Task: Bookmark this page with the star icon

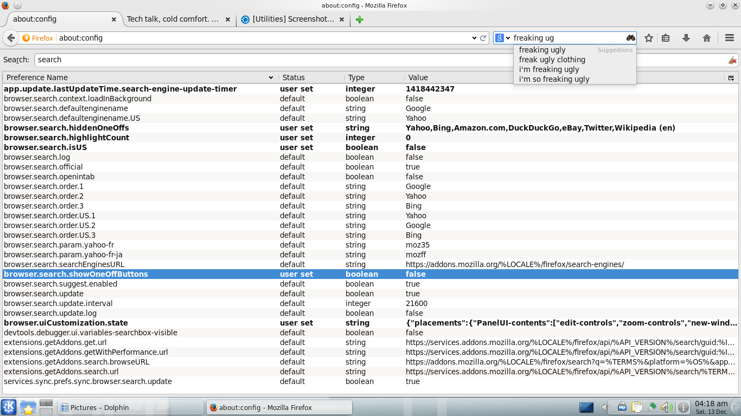Action: (648, 38)
